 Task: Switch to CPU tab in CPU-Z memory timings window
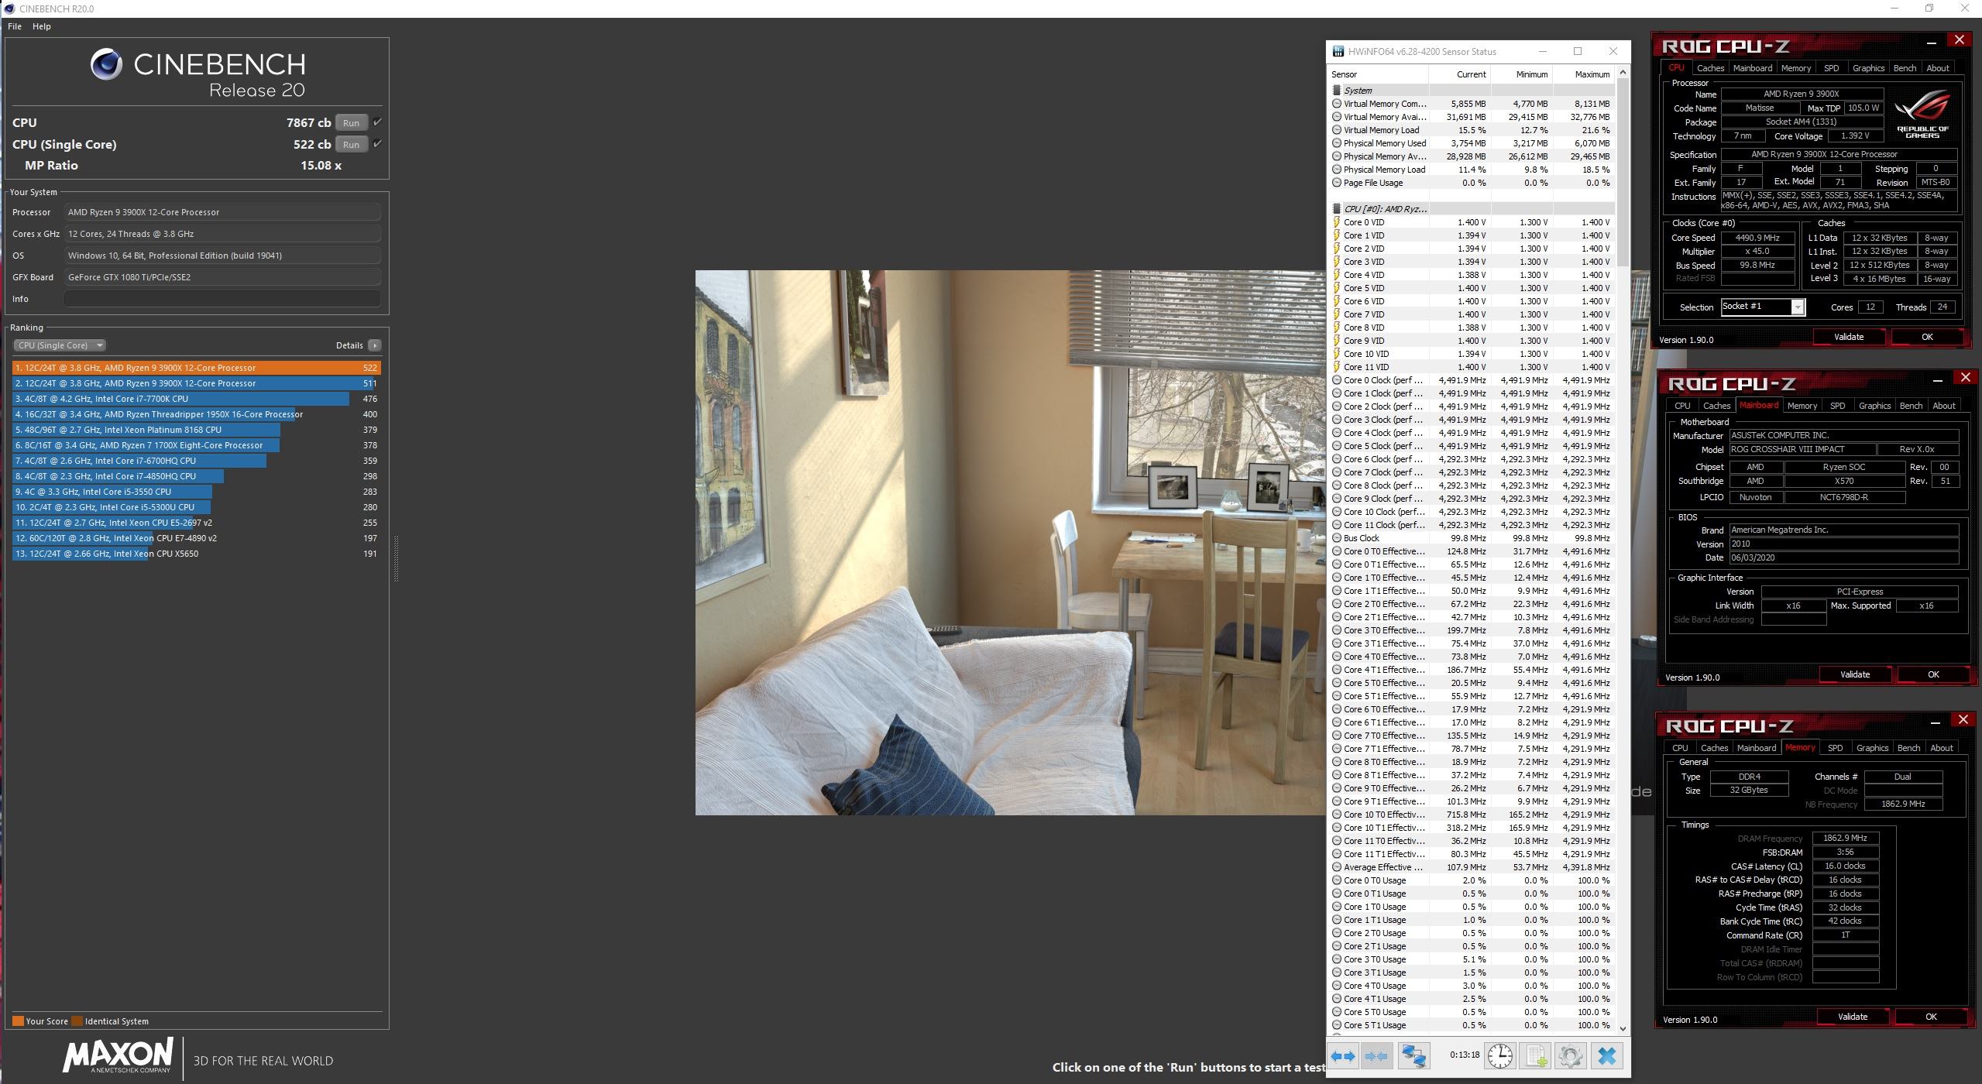click(1680, 748)
